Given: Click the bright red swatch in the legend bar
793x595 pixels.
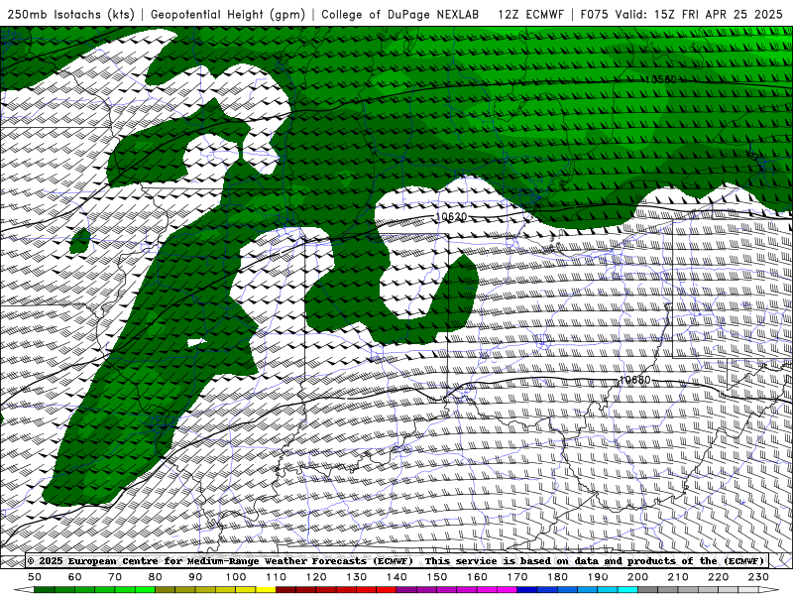Looking at the screenshot, I should click(x=386, y=590).
